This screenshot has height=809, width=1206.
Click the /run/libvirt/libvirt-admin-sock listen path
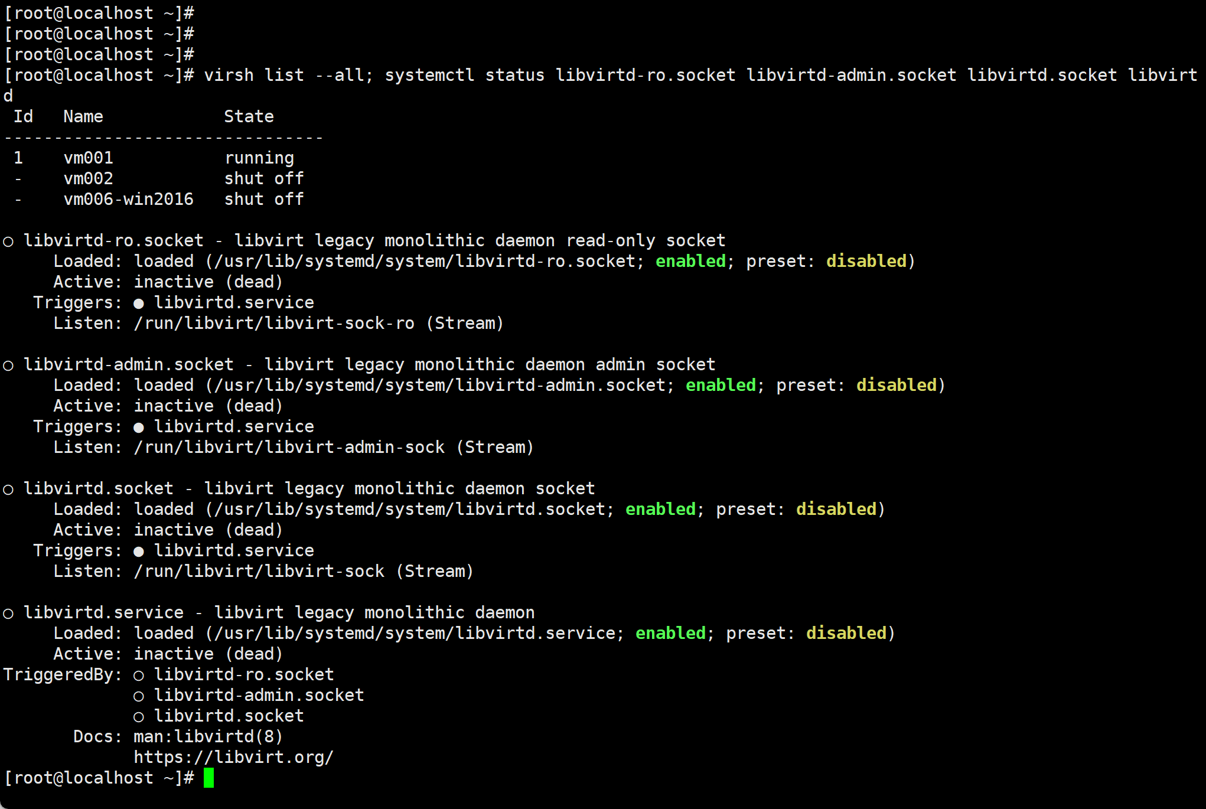pyautogui.click(x=289, y=447)
